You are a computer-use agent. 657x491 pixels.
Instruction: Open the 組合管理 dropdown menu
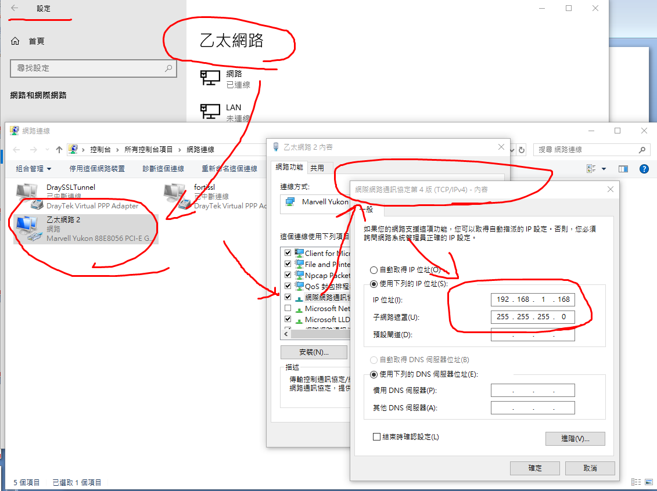click(x=34, y=169)
